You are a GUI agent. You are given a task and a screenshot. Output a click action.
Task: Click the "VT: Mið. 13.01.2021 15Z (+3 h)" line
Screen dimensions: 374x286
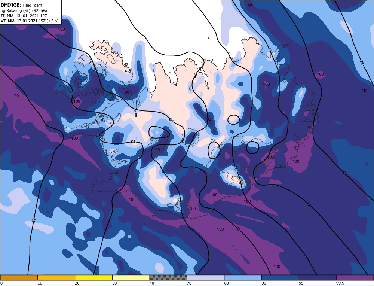(30, 21)
